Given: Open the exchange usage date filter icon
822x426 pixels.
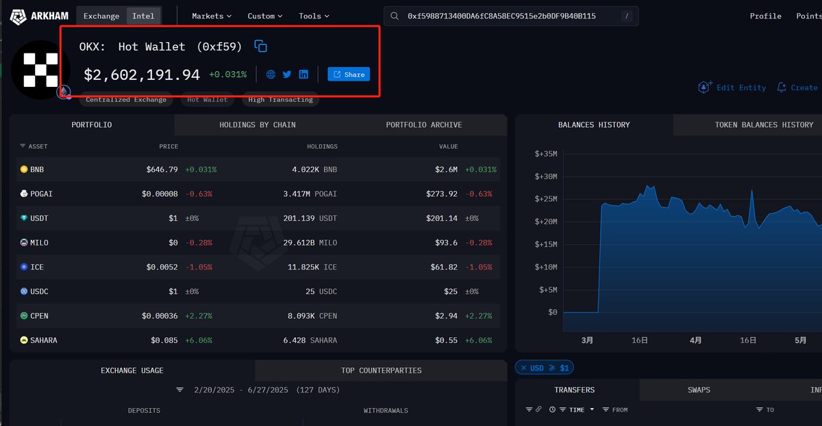Looking at the screenshot, I should coord(180,390).
